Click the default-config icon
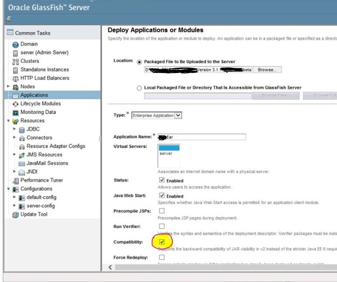This screenshot has width=337, height=282. (22, 198)
